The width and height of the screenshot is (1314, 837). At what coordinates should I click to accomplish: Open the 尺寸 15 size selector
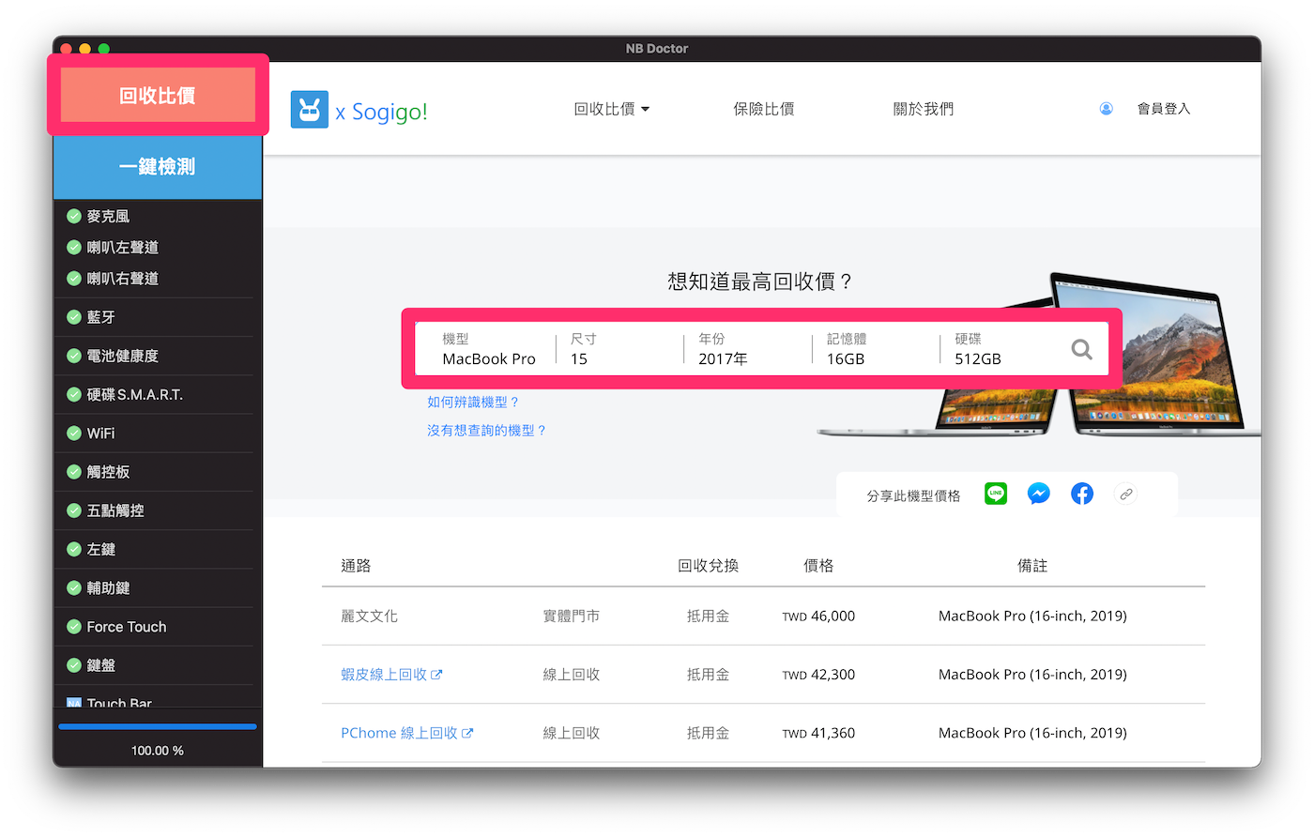[619, 349]
